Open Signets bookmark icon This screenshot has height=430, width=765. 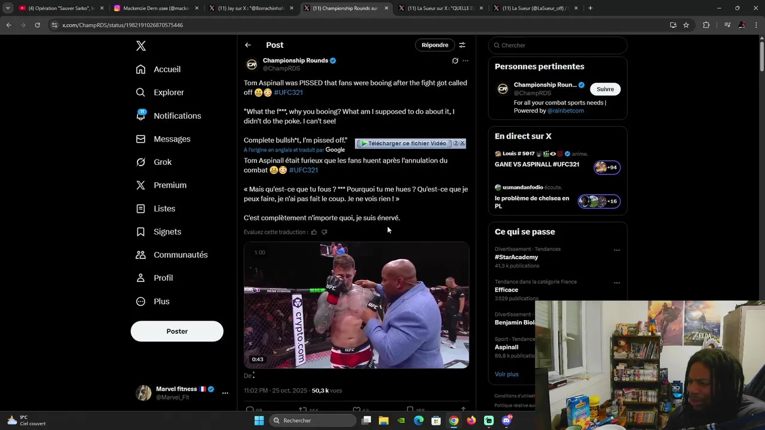(140, 232)
